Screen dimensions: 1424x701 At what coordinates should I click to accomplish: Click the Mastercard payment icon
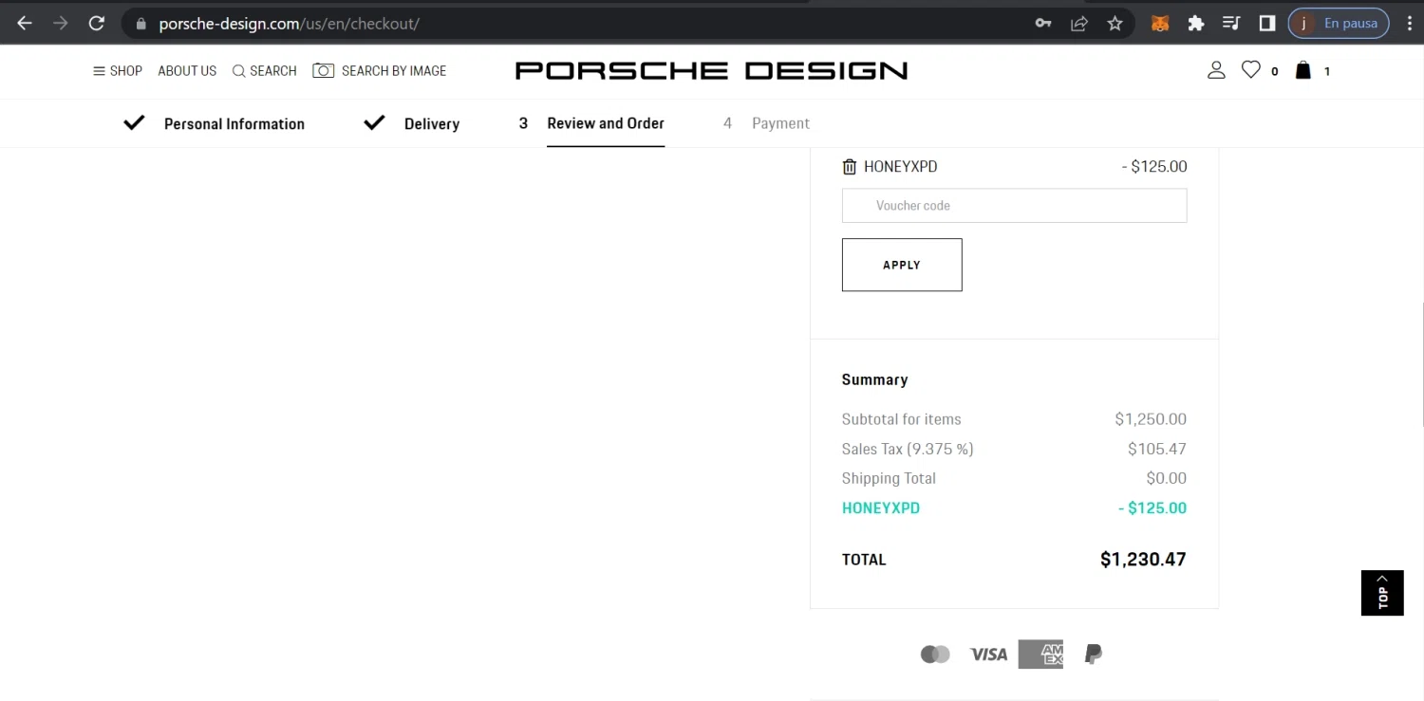click(x=935, y=654)
